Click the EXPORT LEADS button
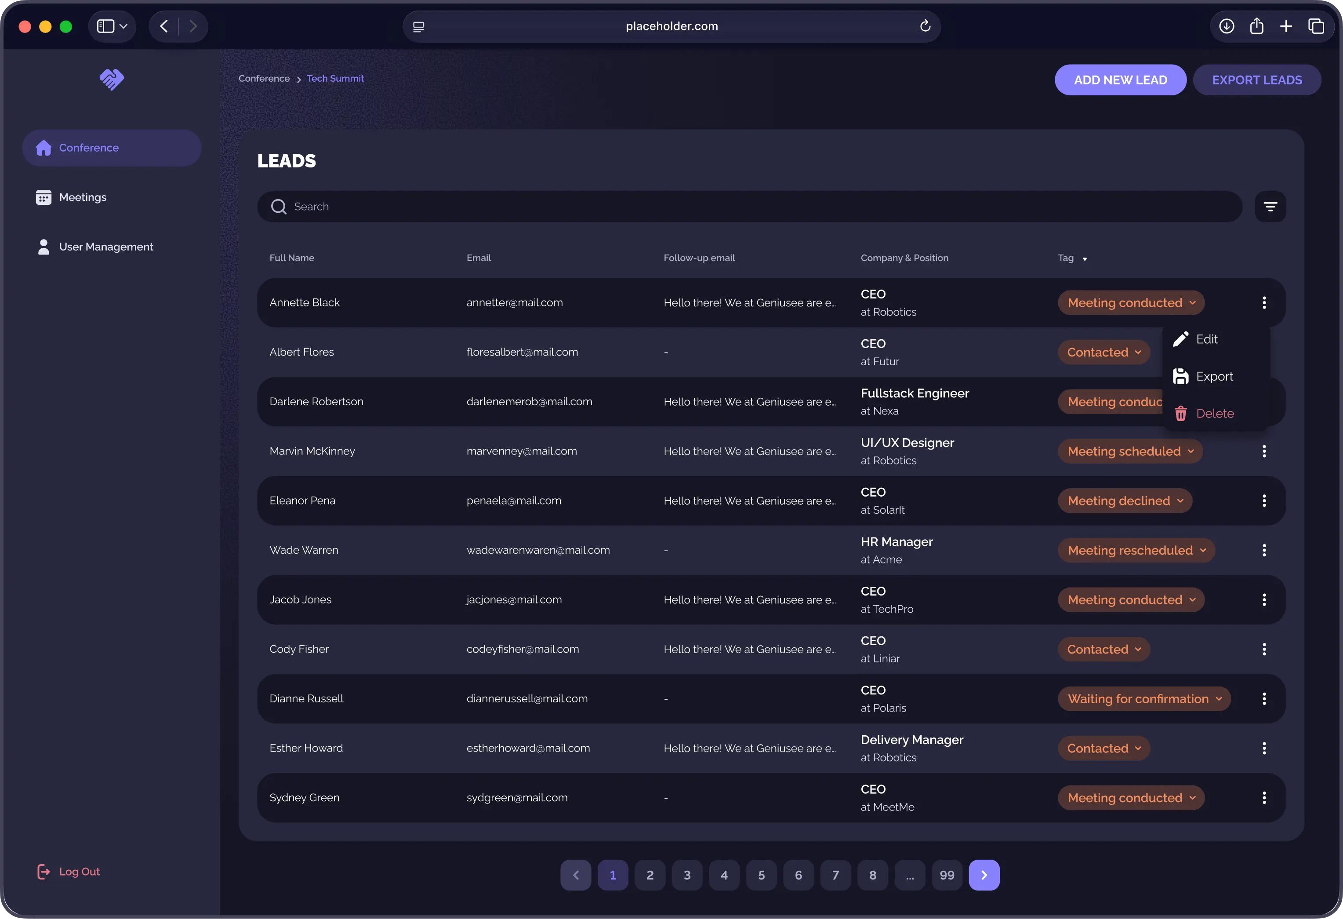 pos(1257,80)
